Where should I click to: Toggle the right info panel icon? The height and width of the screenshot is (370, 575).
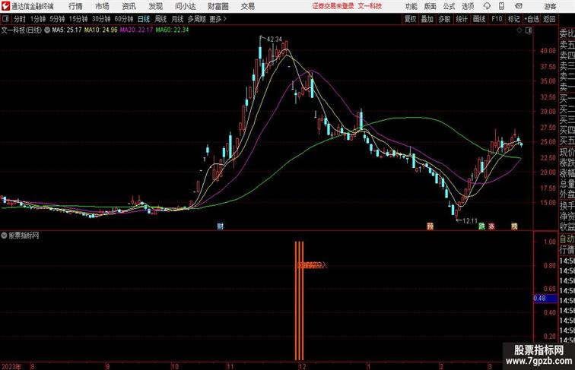click(529, 30)
